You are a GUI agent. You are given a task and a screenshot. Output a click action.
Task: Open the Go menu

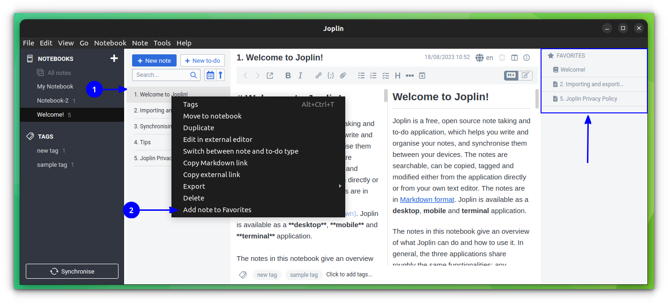[x=84, y=43]
